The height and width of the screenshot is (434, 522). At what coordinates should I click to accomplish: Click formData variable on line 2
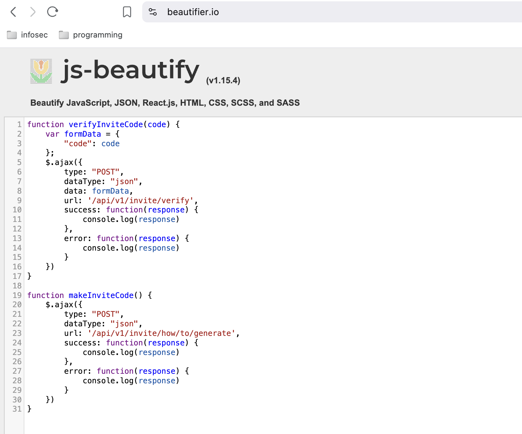83,134
